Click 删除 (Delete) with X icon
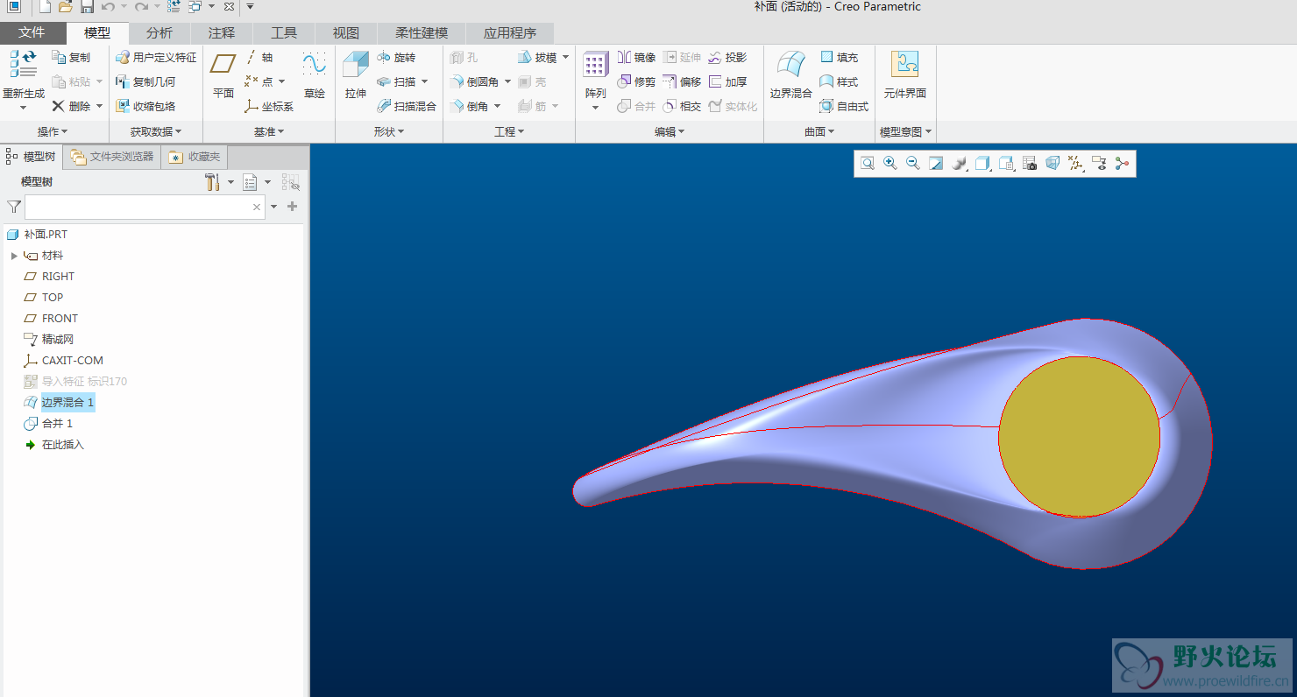This screenshot has width=1297, height=697. [71, 106]
